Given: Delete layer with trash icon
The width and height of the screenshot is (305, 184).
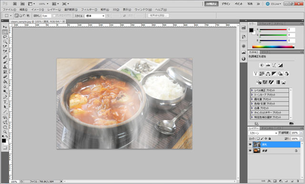Looking at the screenshot, I should coord(297,181).
